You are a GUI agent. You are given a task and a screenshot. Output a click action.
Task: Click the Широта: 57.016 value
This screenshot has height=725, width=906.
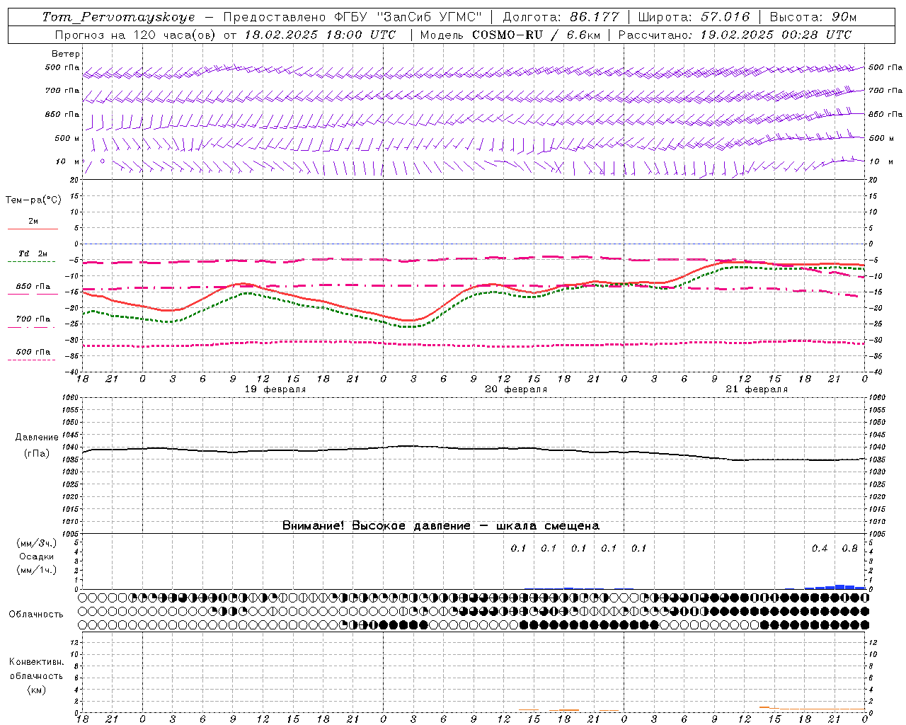pyautogui.click(x=694, y=17)
